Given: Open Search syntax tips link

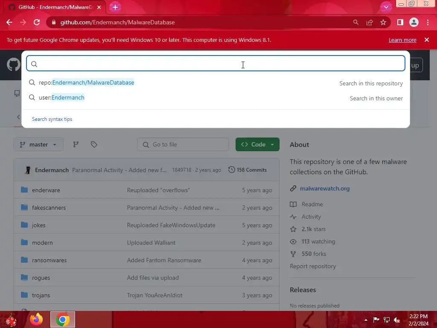Looking at the screenshot, I should (x=52, y=119).
